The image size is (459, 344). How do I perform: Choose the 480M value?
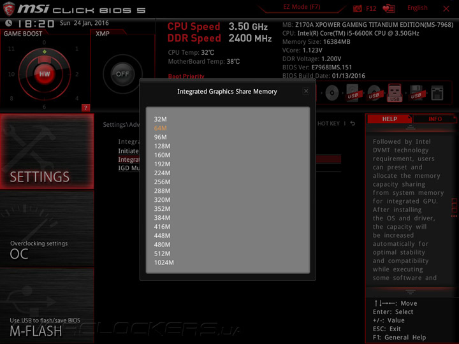point(162,245)
